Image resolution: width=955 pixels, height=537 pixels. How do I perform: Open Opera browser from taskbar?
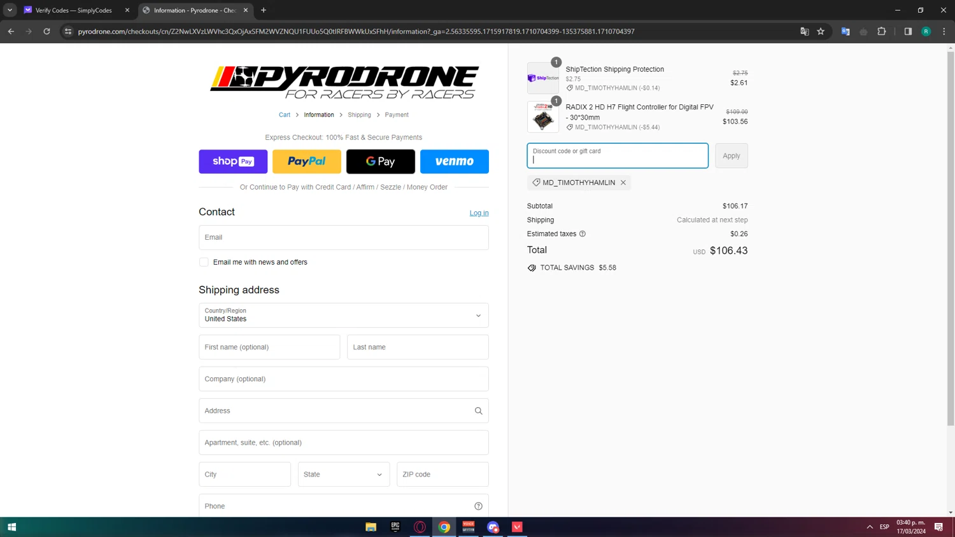coord(420,527)
